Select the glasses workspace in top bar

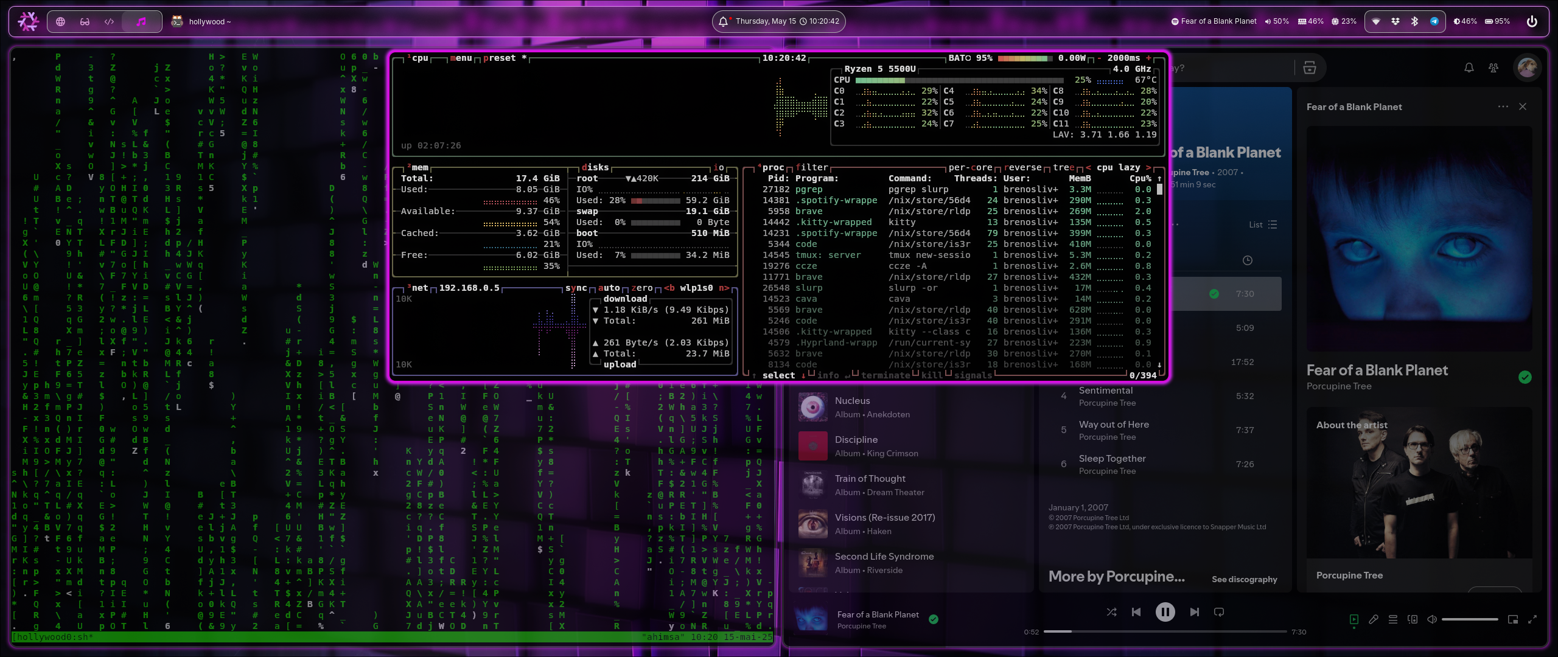coord(85,21)
